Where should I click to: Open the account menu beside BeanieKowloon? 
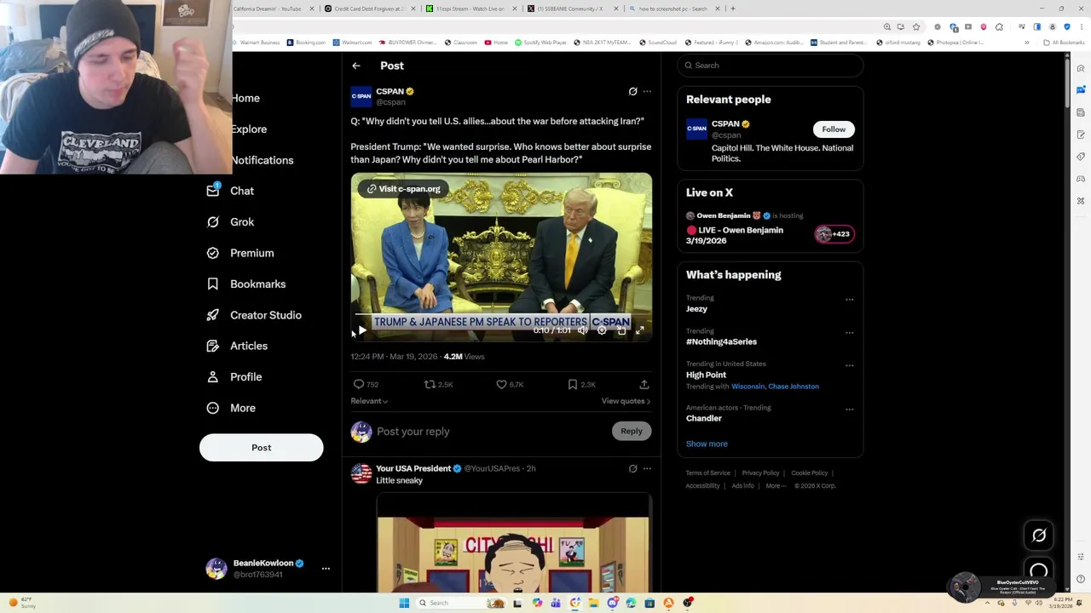pos(326,568)
